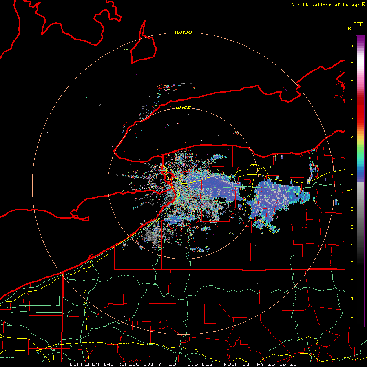The image size is (367, 367).
Task: Click the KBUF radar site identifier
Action: (232, 364)
